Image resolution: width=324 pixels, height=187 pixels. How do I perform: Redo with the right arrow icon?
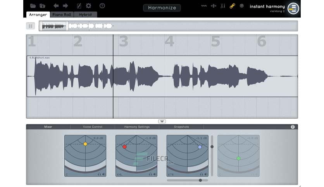click(x=65, y=6)
